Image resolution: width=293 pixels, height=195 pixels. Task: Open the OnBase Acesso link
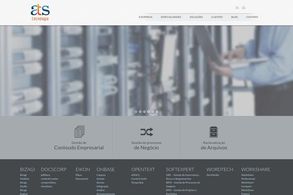(x=100, y=182)
